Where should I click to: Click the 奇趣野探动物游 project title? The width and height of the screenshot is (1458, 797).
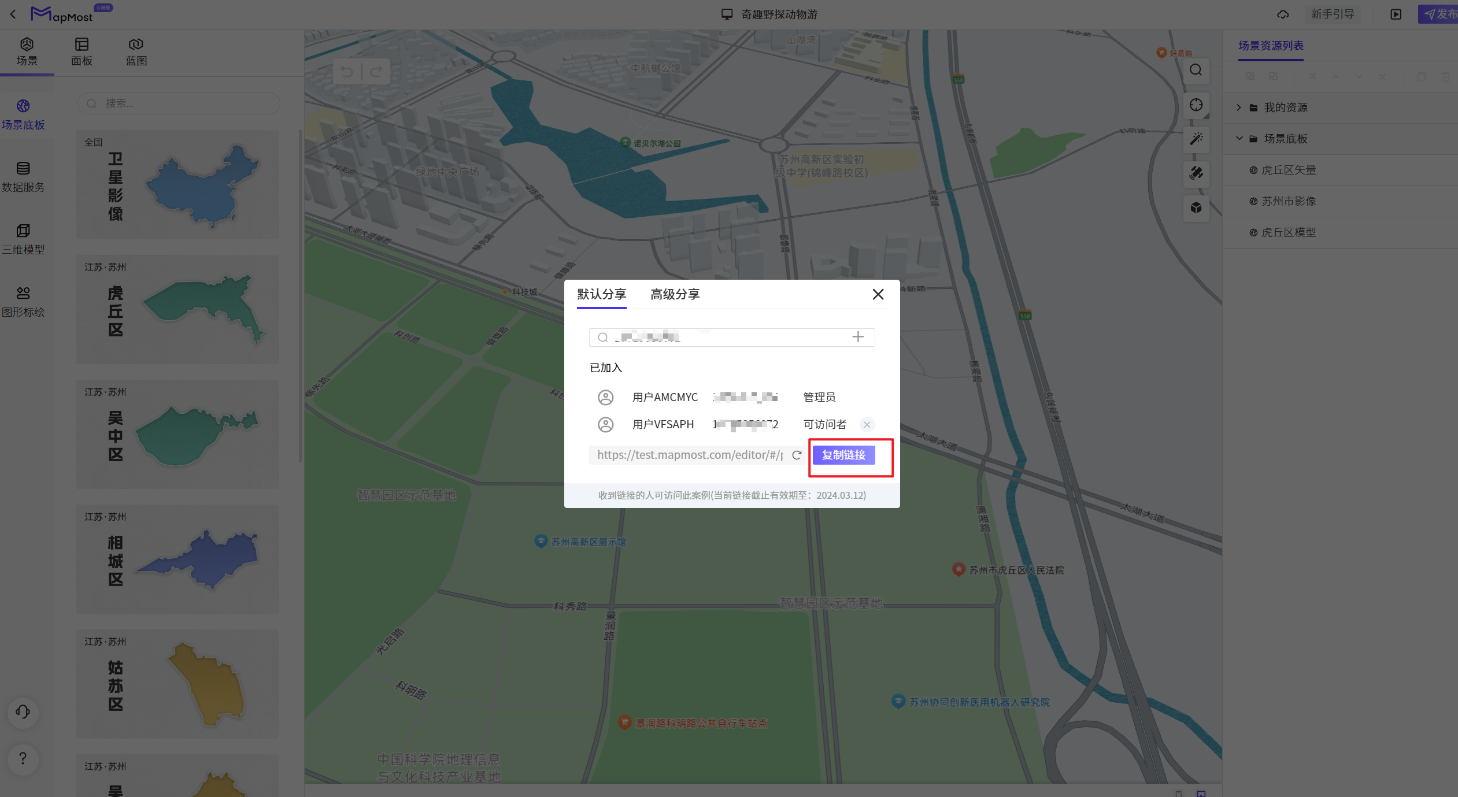779,14
